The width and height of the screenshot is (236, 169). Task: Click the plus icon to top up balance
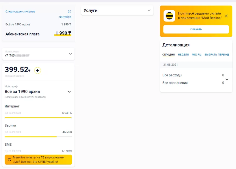click(x=38, y=71)
